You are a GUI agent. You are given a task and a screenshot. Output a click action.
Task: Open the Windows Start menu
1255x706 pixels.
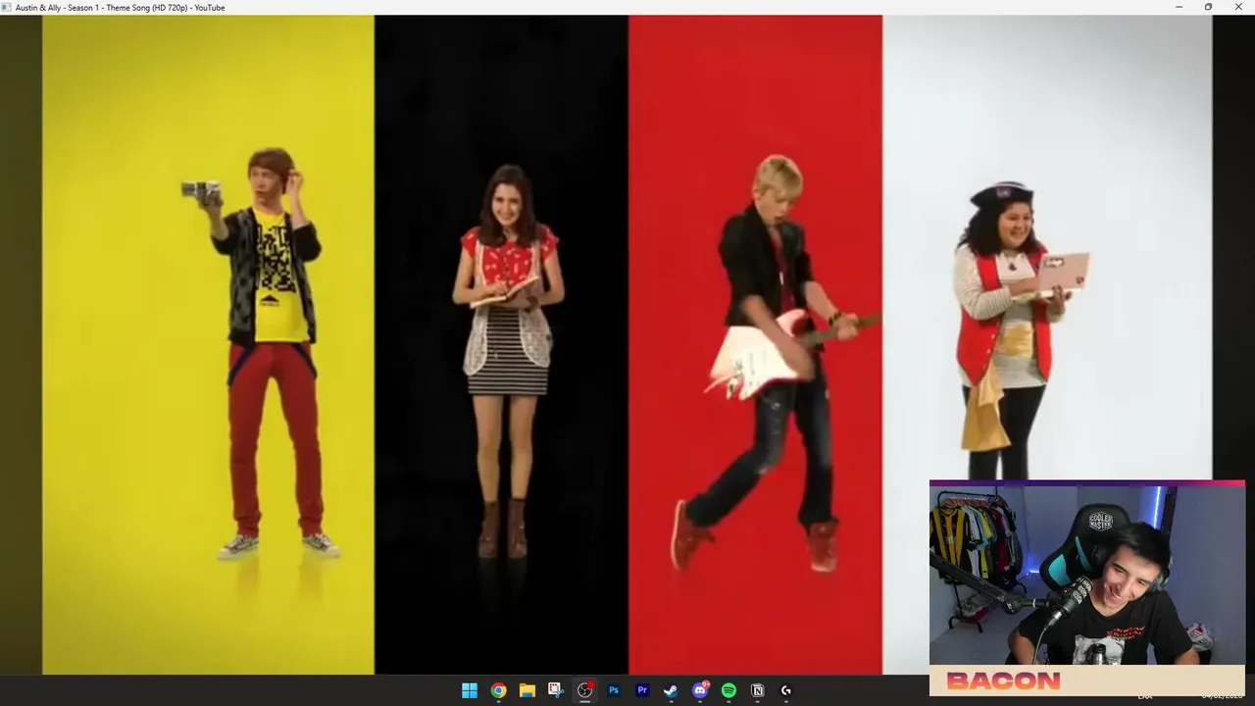(470, 690)
